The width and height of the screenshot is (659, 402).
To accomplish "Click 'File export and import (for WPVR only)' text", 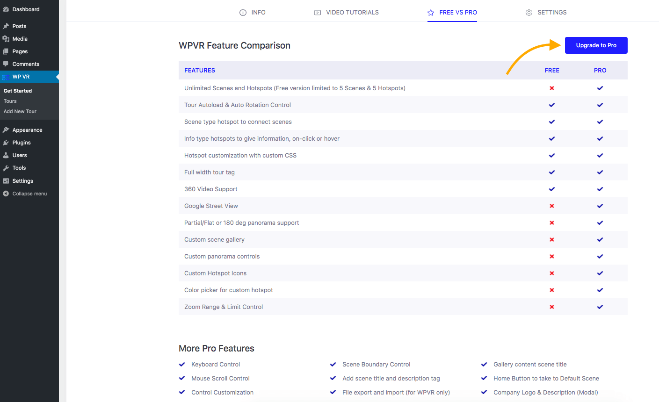I will [x=396, y=392].
